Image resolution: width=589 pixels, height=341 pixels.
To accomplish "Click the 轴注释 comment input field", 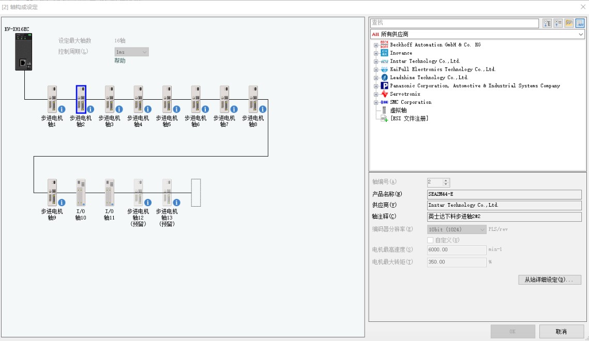I will tap(504, 217).
